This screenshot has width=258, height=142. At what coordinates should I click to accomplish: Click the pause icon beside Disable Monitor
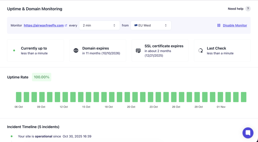tap(219, 26)
